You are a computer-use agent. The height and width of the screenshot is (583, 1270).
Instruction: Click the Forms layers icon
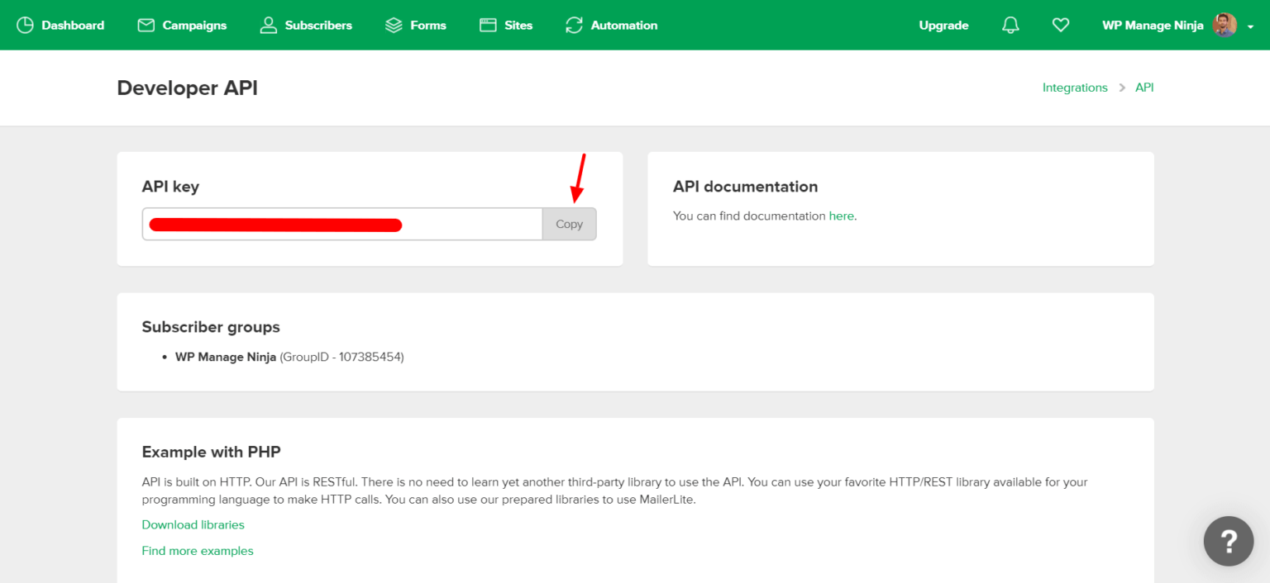(x=394, y=25)
